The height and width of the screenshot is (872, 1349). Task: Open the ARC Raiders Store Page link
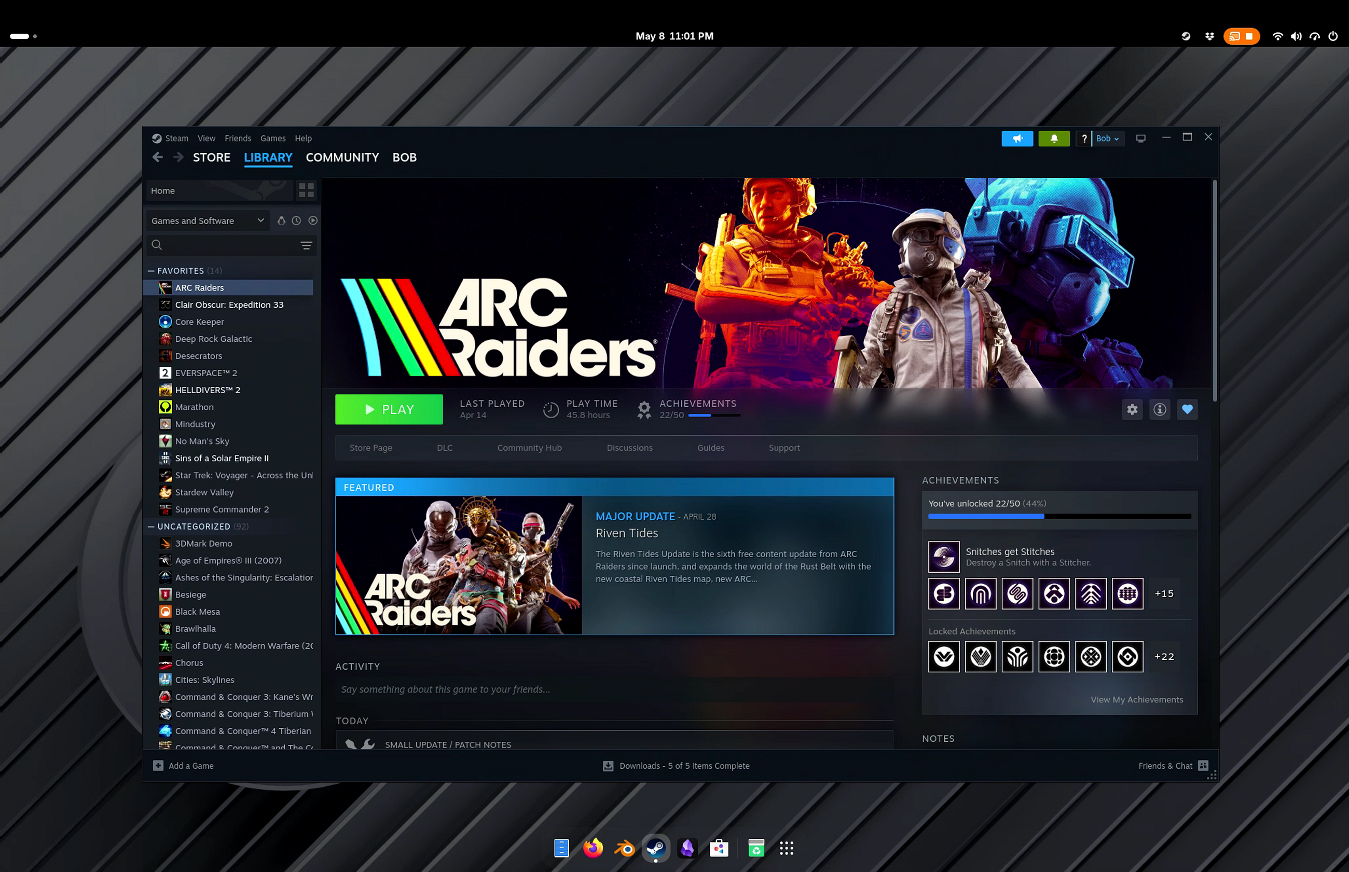click(371, 448)
